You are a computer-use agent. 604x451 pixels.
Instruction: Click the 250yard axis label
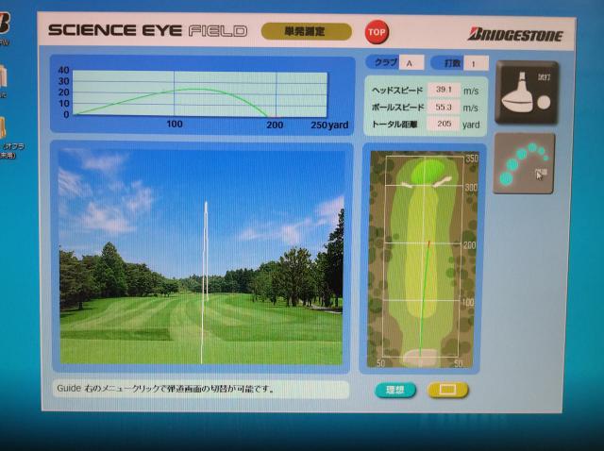point(329,125)
